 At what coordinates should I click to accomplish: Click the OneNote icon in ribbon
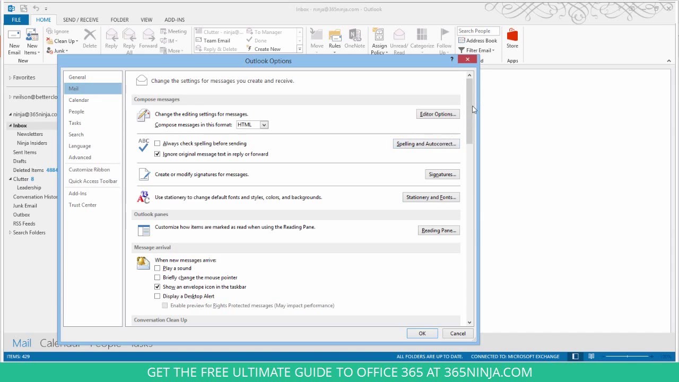pos(354,36)
